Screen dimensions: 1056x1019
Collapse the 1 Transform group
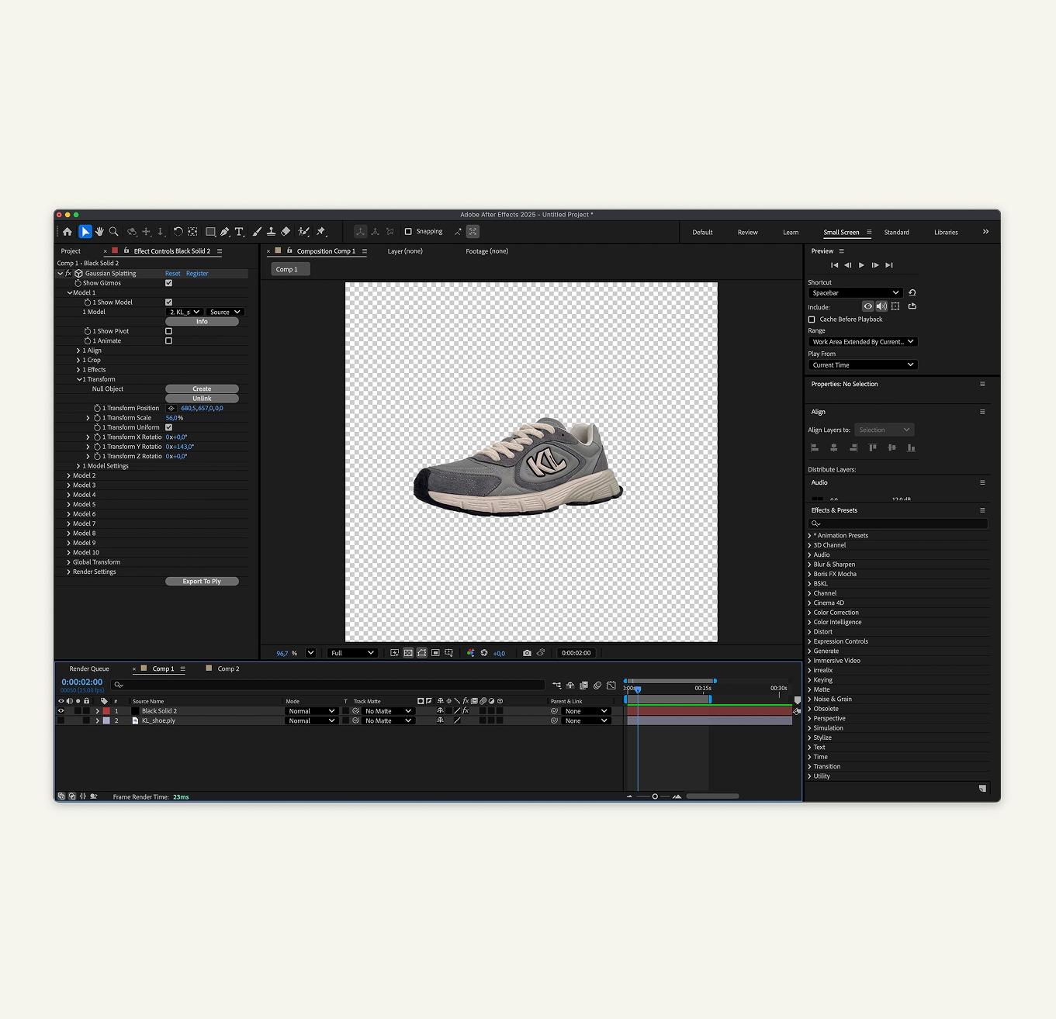pyautogui.click(x=78, y=380)
